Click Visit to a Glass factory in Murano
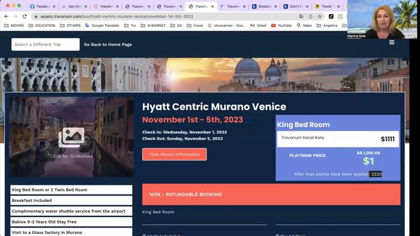This screenshot has width=420, height=236. 72,232
